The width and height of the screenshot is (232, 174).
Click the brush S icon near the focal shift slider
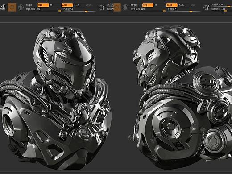point(207,8)
